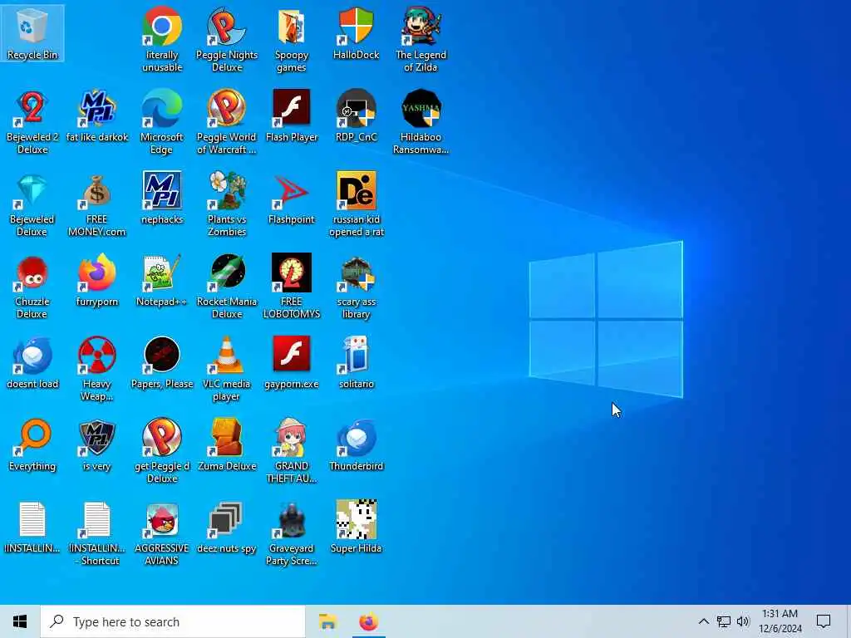Open the 'literally unusable' Chrome shortcut

162,40
